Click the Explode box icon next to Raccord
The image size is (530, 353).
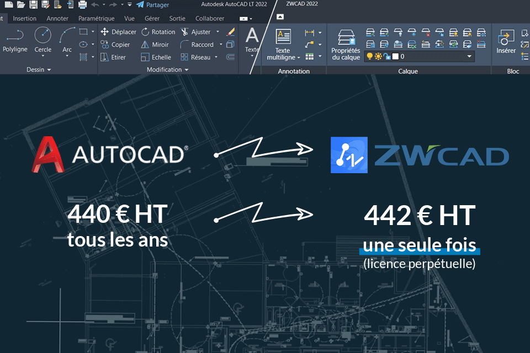(x=230, y=44)
